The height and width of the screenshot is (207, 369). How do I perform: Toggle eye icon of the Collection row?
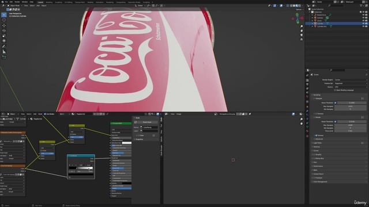pyautogui.click(x=363, y=12)
